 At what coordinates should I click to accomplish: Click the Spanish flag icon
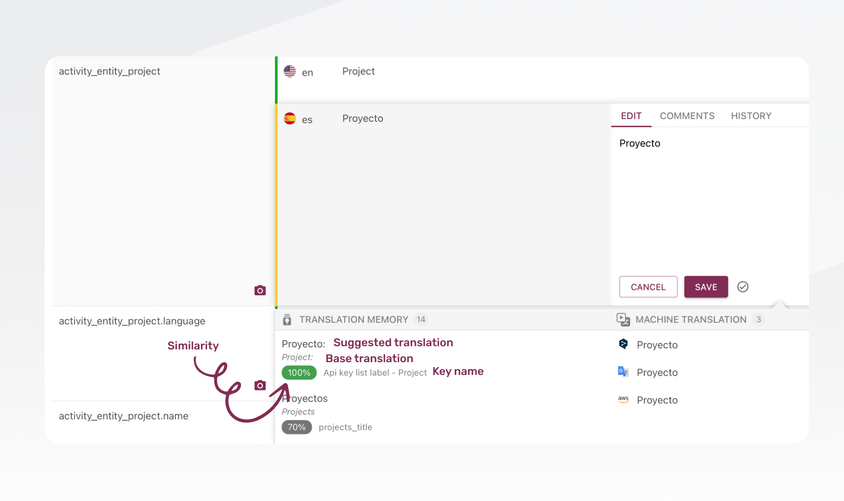click(x=290, y=119)
